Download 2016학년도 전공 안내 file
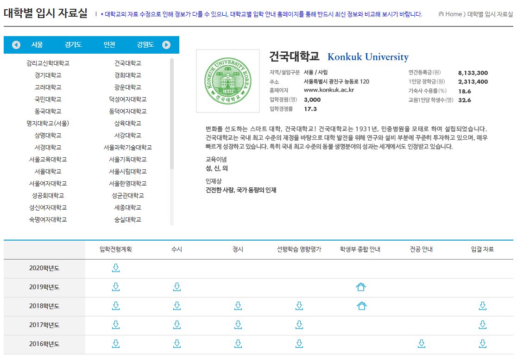The height and width of the screenshot is (359, 517). coord(422,344)
